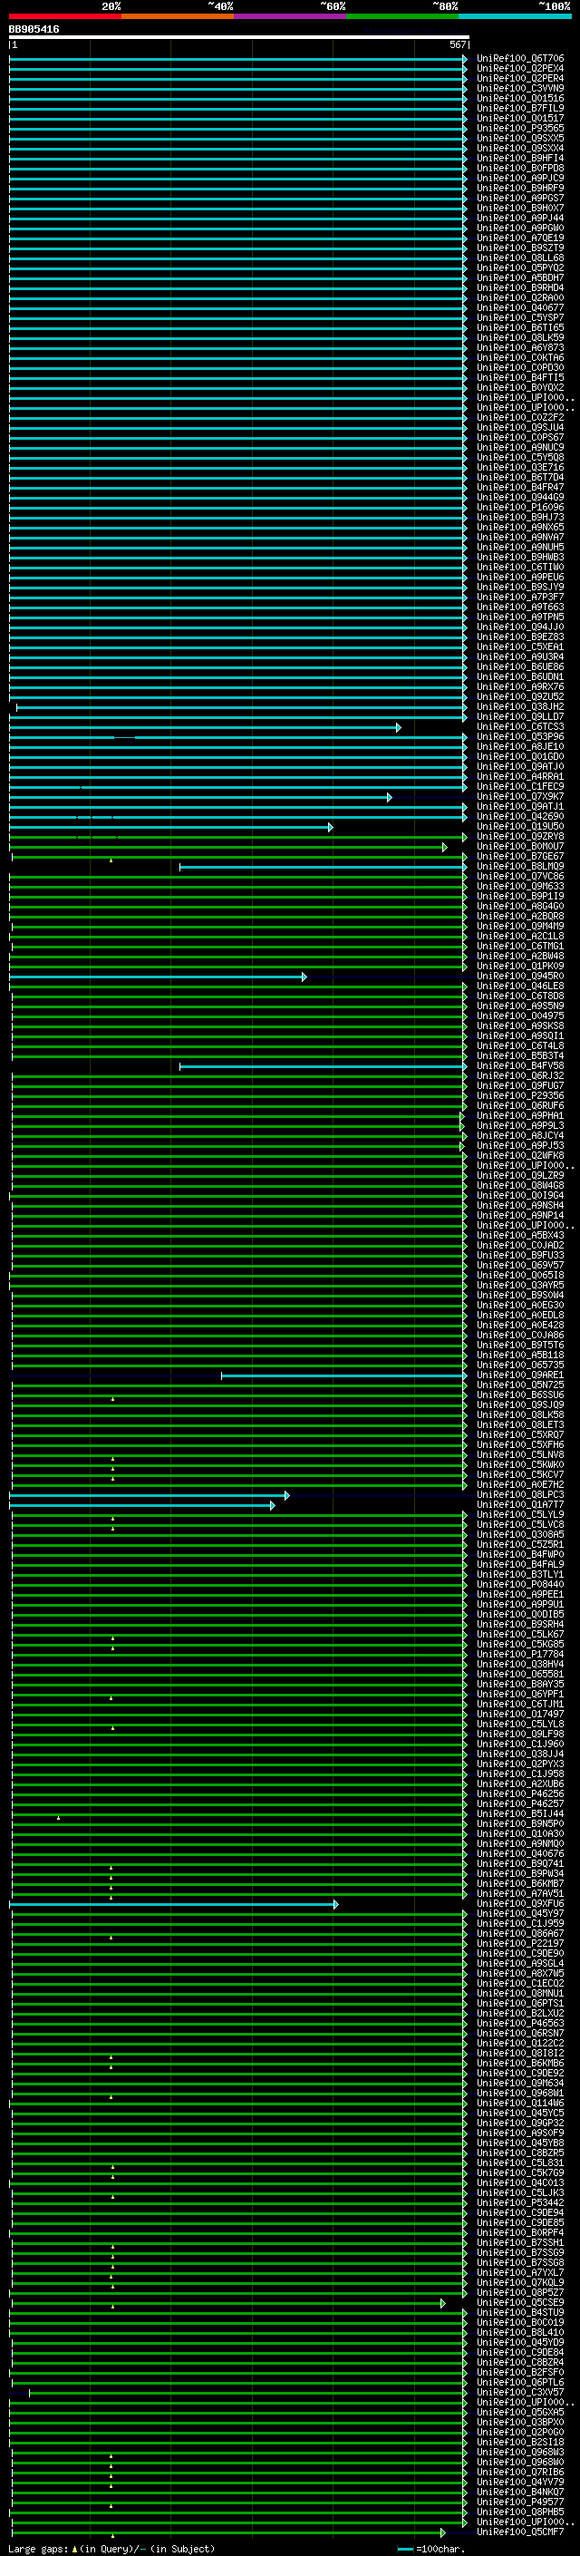580x2556 pixels.
Task: Click the alignment arrow end for Q945R0
Action: point(304,977)
